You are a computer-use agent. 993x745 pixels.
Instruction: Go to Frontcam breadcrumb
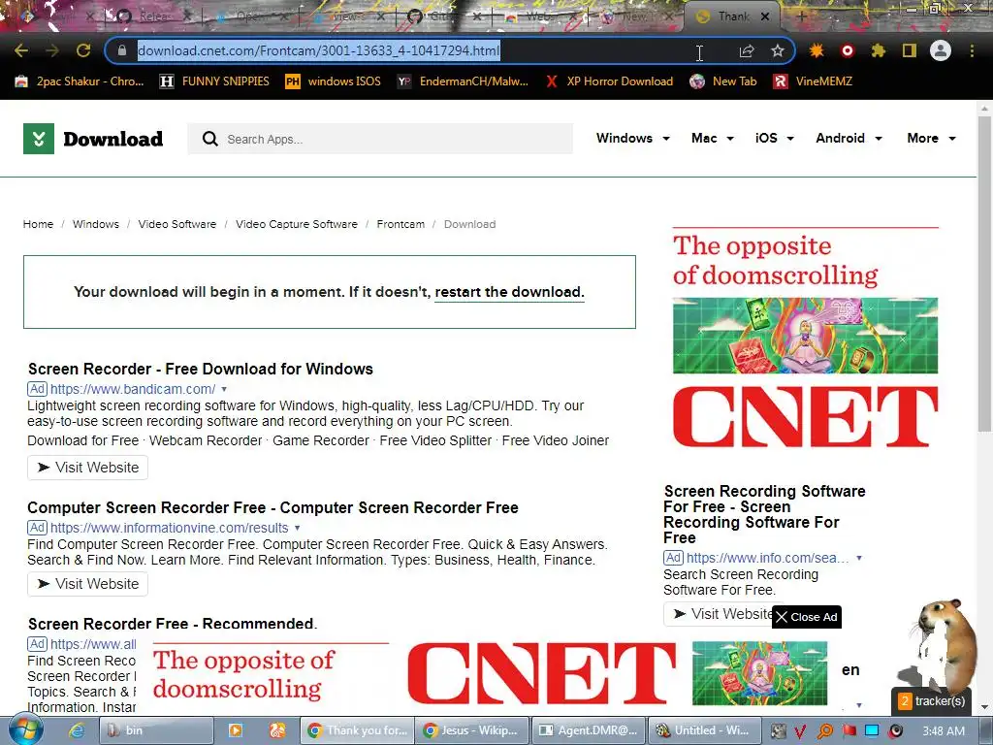click(400, 224)
